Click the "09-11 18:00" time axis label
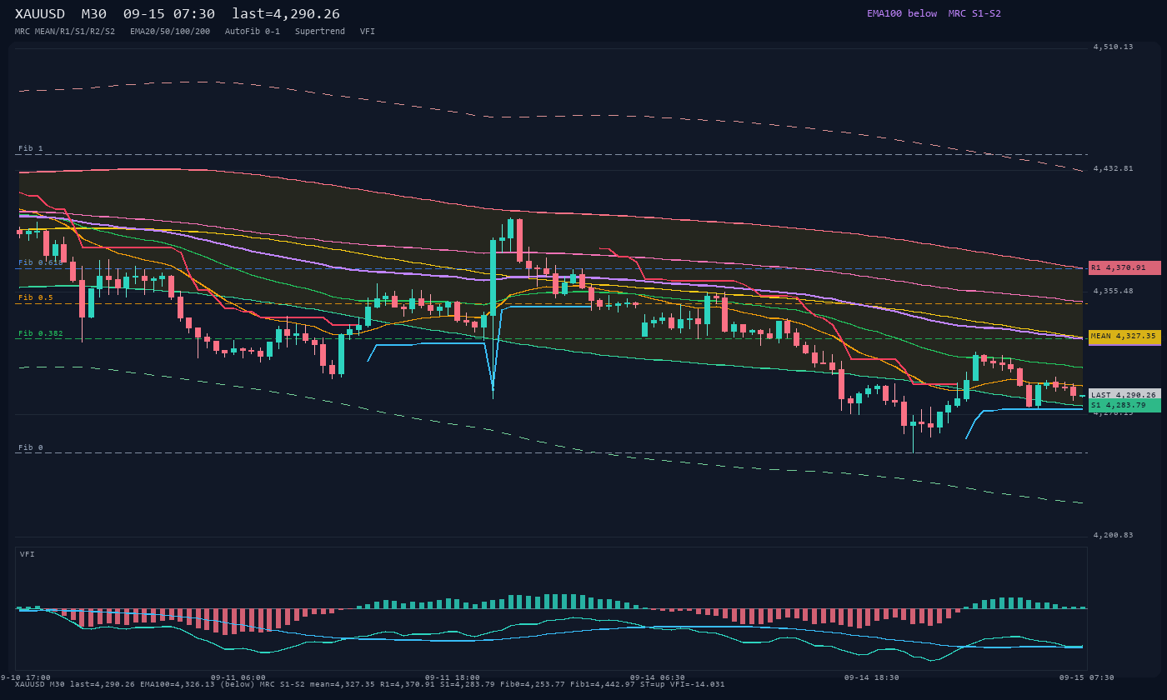Image resolution: width=1167 pixels, height=700 pixels. coord(453,677)
